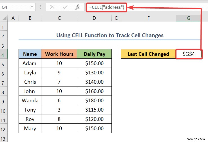Click the formula bar resize dots handle
Image resolution: width=208 pixels, height=142 pixels.
coord(41,7)
